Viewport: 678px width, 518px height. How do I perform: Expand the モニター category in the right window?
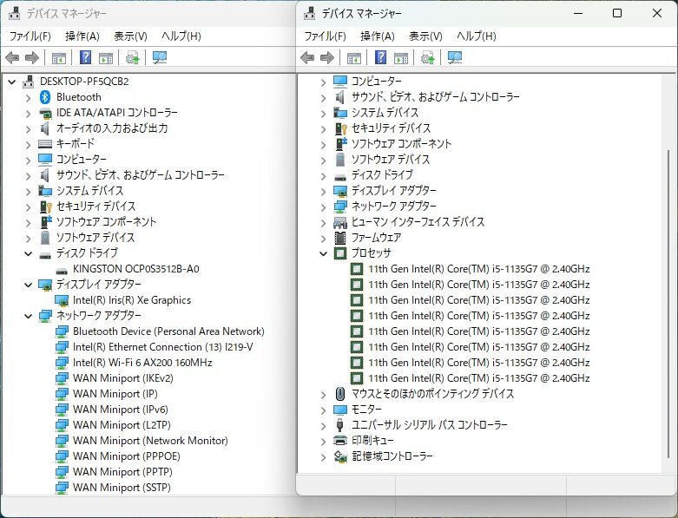tap(323, 410)
